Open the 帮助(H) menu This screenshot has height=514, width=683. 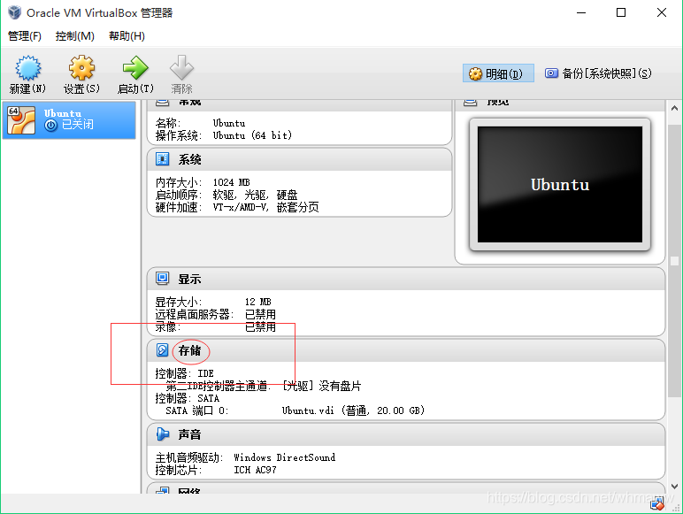coord(127,36)
